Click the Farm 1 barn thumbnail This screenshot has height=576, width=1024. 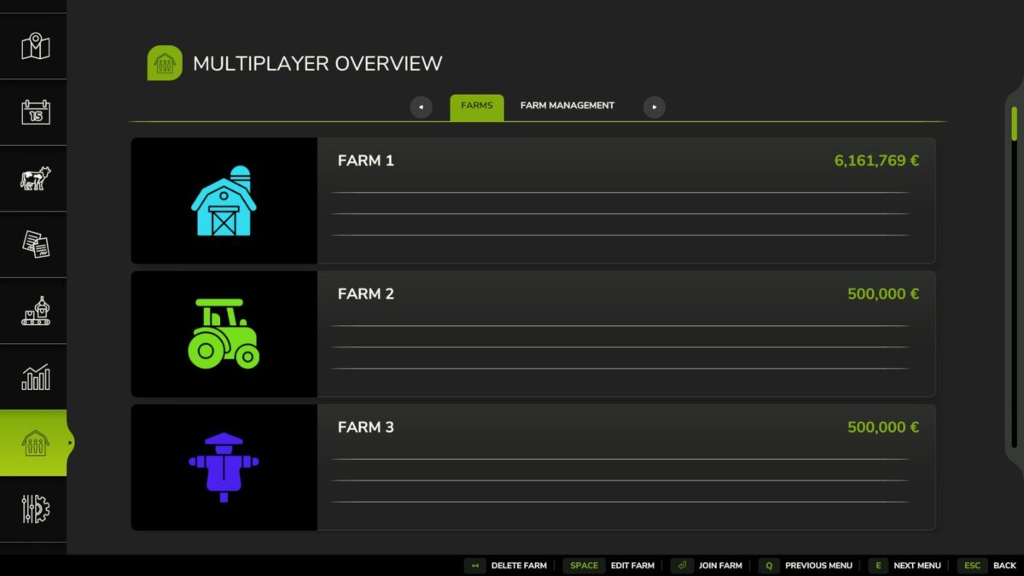point(224,200)
